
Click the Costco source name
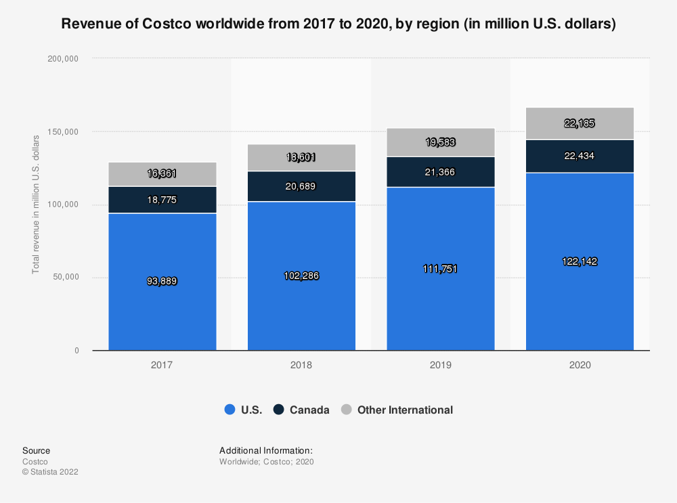click(x=35, y=462)
